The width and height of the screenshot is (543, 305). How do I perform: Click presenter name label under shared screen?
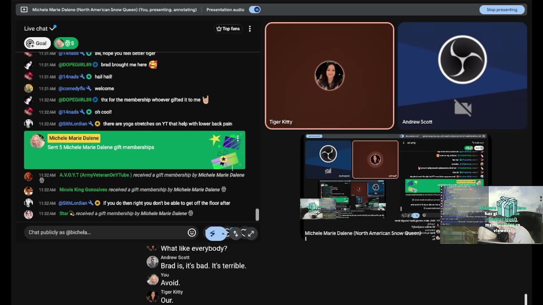tap(363, 233)
